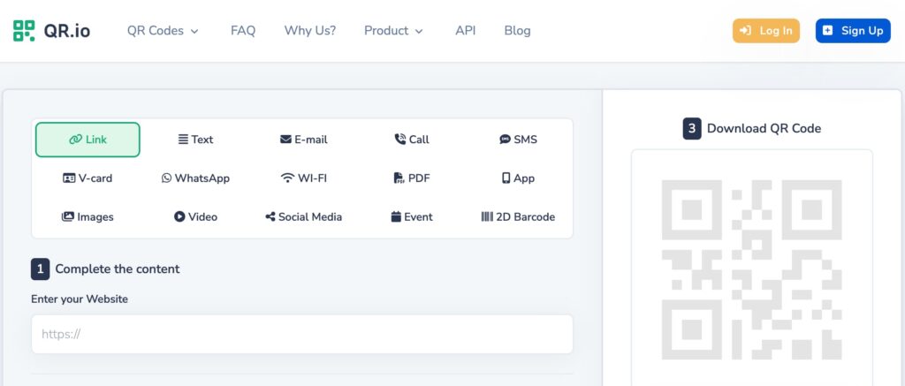Viewport: 905px width, 386px height.
Task: Select the Link QR type
Action: 87,140
